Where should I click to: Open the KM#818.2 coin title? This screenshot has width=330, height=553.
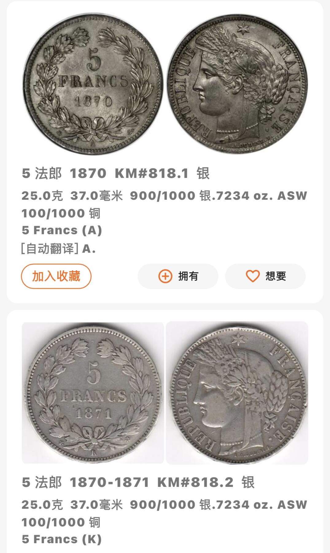138,482
